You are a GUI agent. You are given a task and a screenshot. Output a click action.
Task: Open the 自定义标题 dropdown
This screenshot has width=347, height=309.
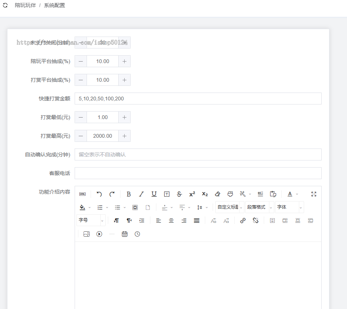coord(230,207)
